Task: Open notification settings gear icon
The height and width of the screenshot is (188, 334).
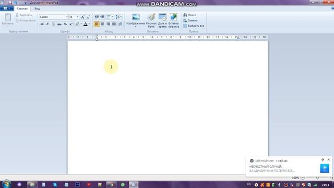Action: (x=323, y=159)
